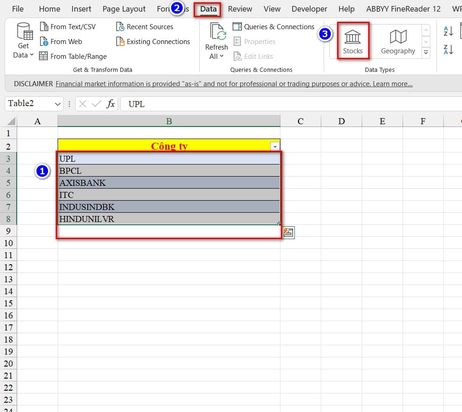Select the ITC cell
The width and height of the screenshot is (462, 412).
click(x=169, y=195)
